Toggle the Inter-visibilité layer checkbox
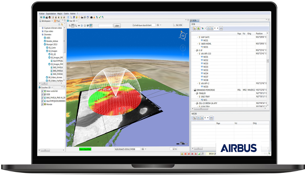 (x=43, y=91)
